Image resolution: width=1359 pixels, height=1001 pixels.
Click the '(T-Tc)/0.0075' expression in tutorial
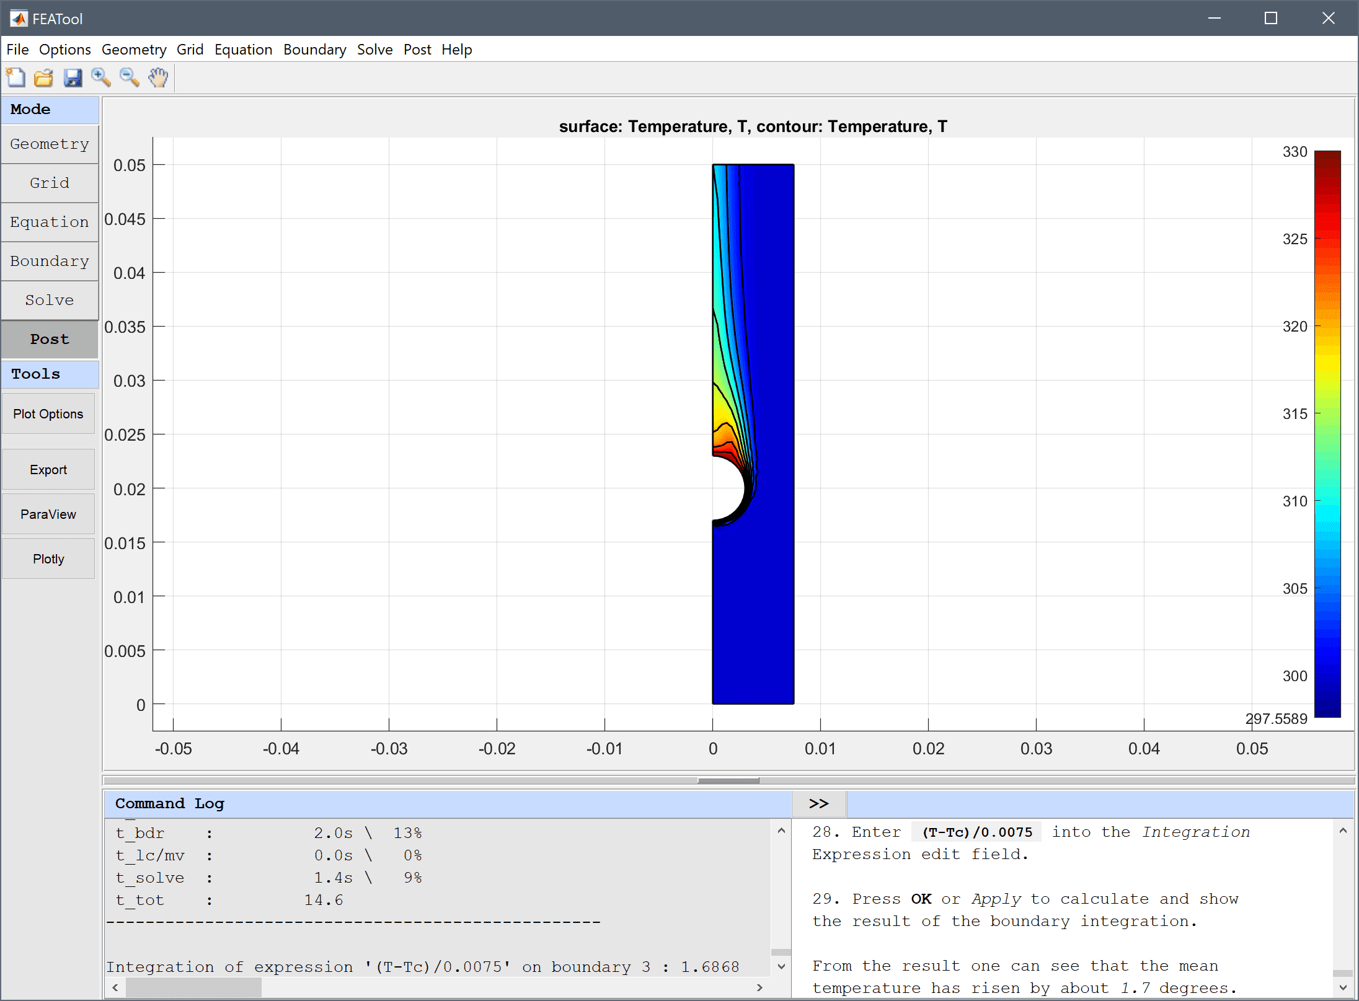977,832
